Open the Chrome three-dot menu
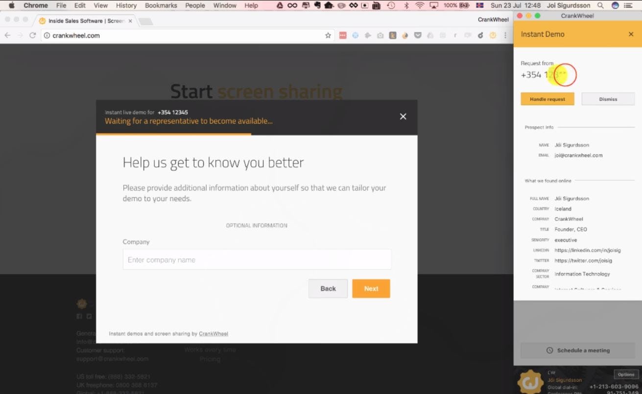 tap(505, 35)
